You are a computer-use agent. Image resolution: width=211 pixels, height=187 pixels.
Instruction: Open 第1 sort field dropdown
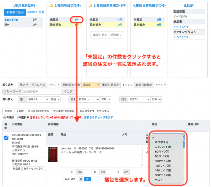click(38, 99)
